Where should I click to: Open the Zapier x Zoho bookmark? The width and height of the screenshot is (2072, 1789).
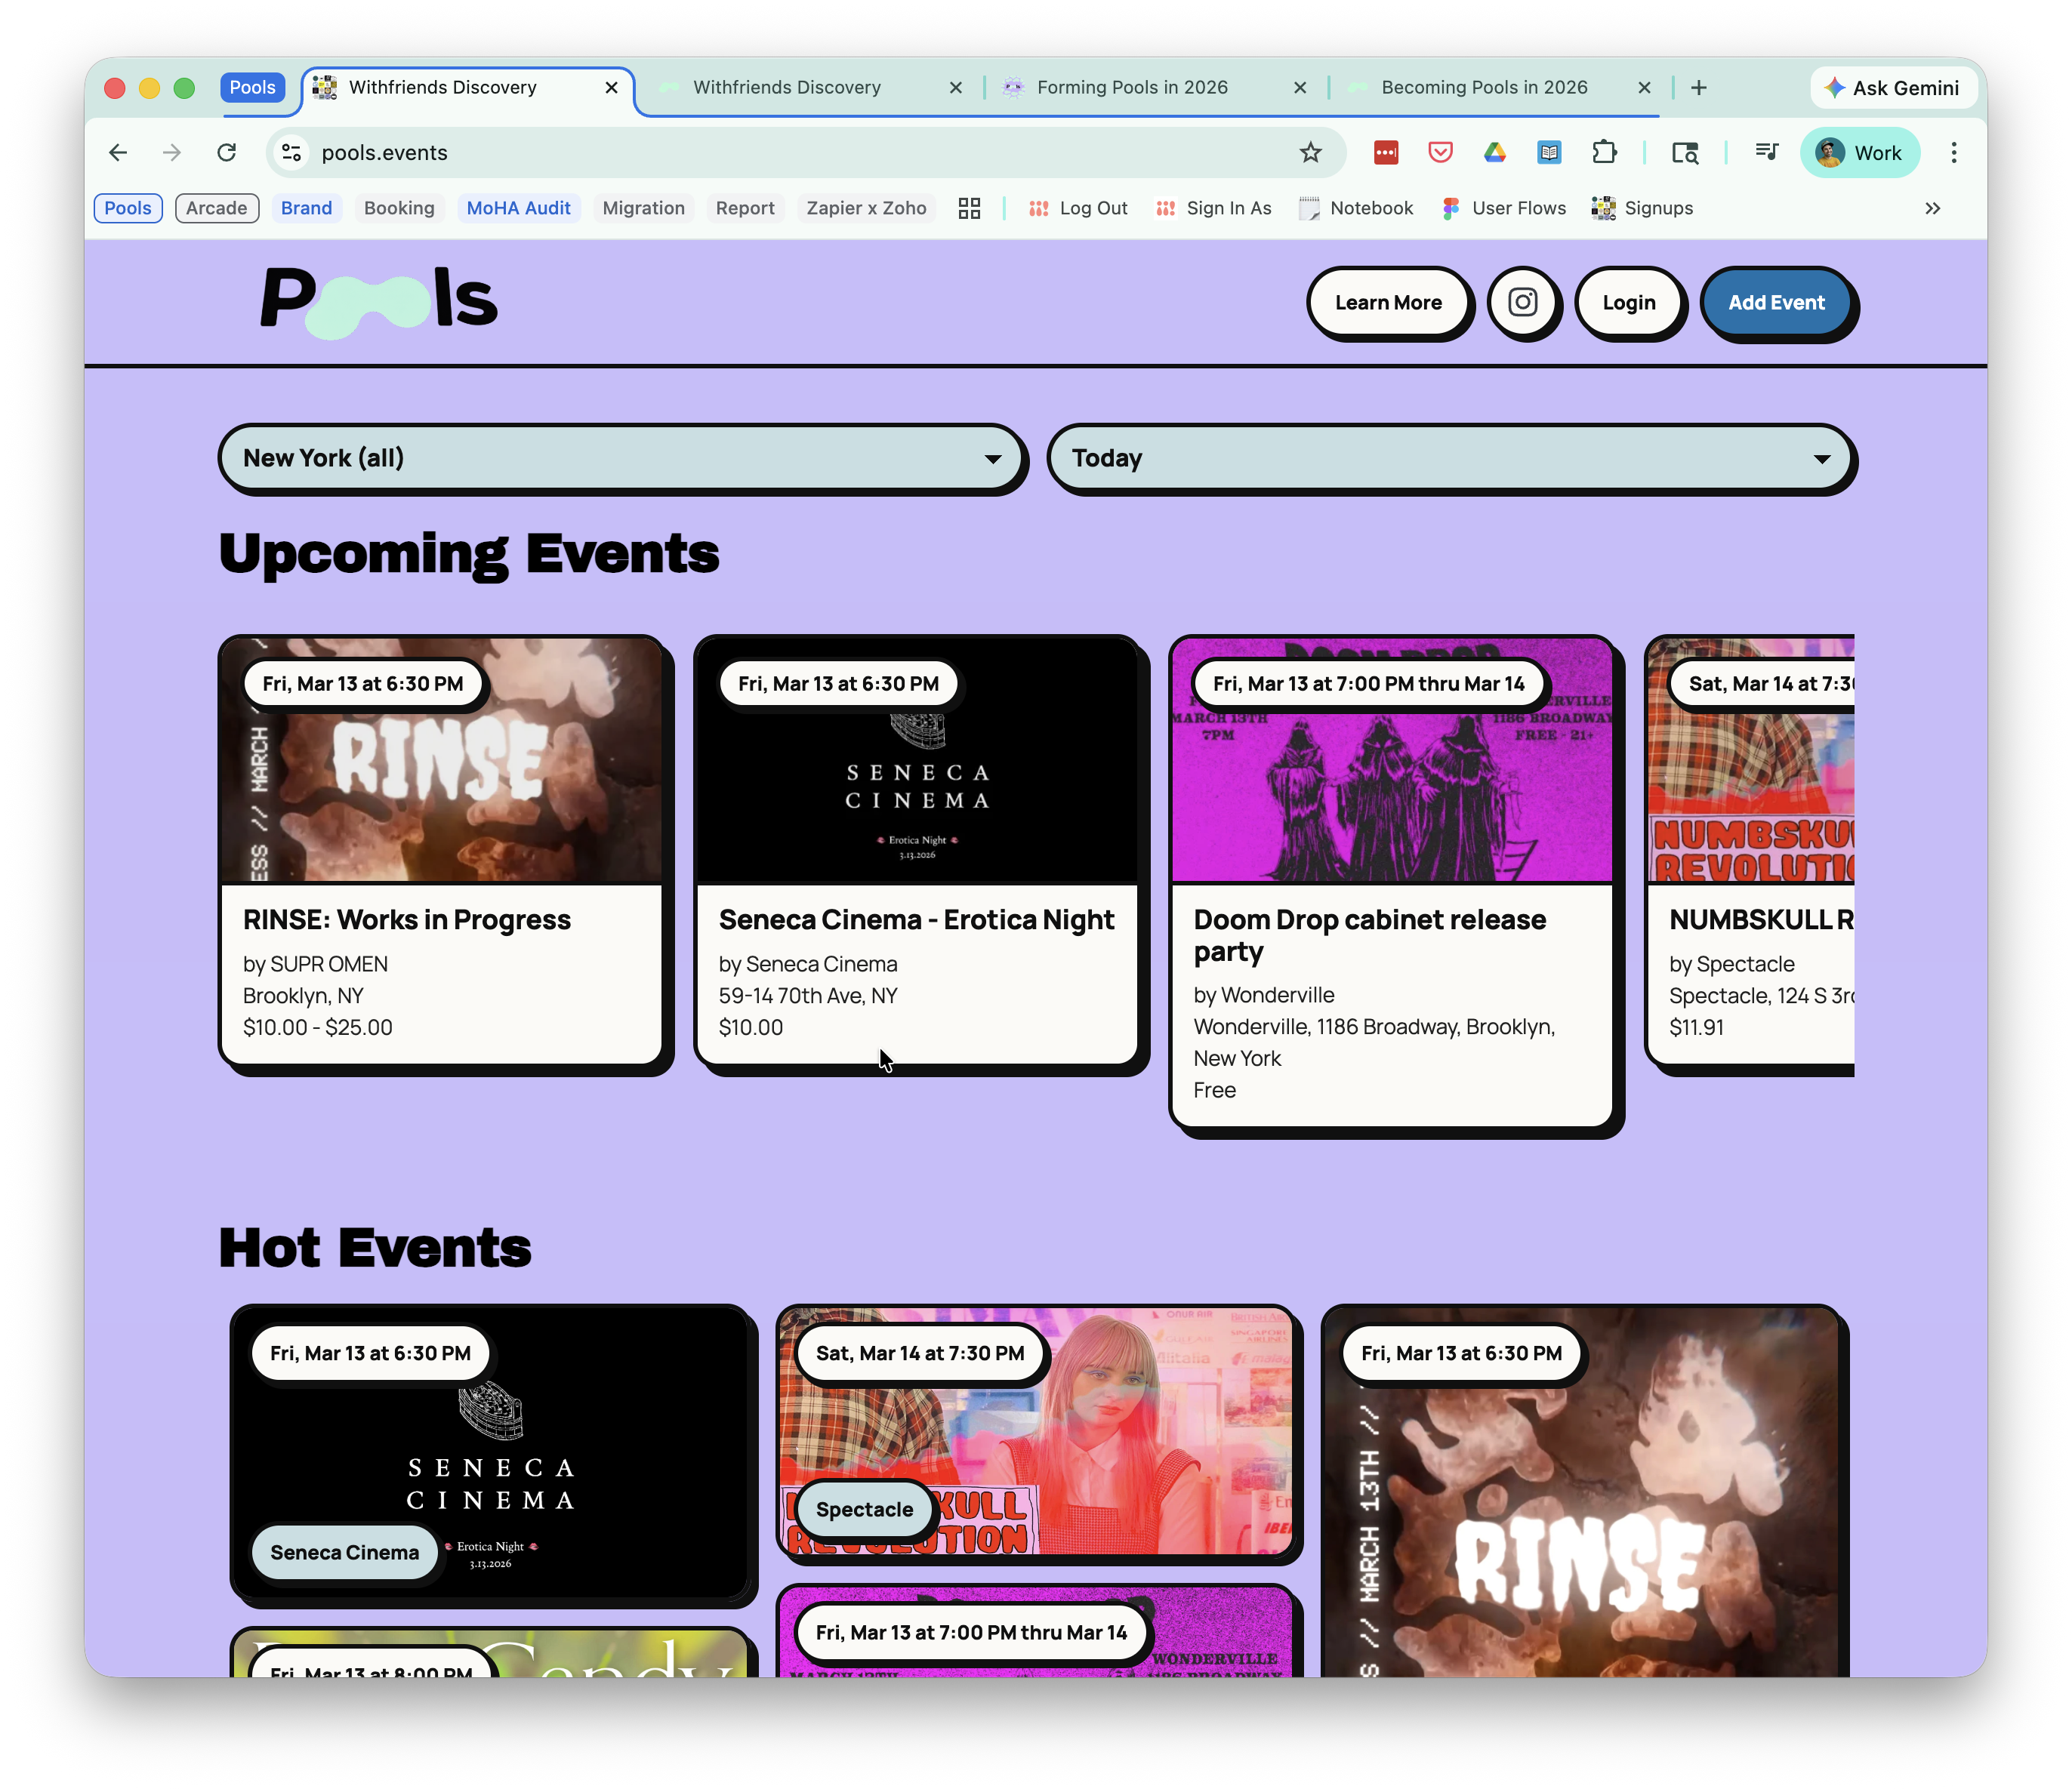click(866, 208)
